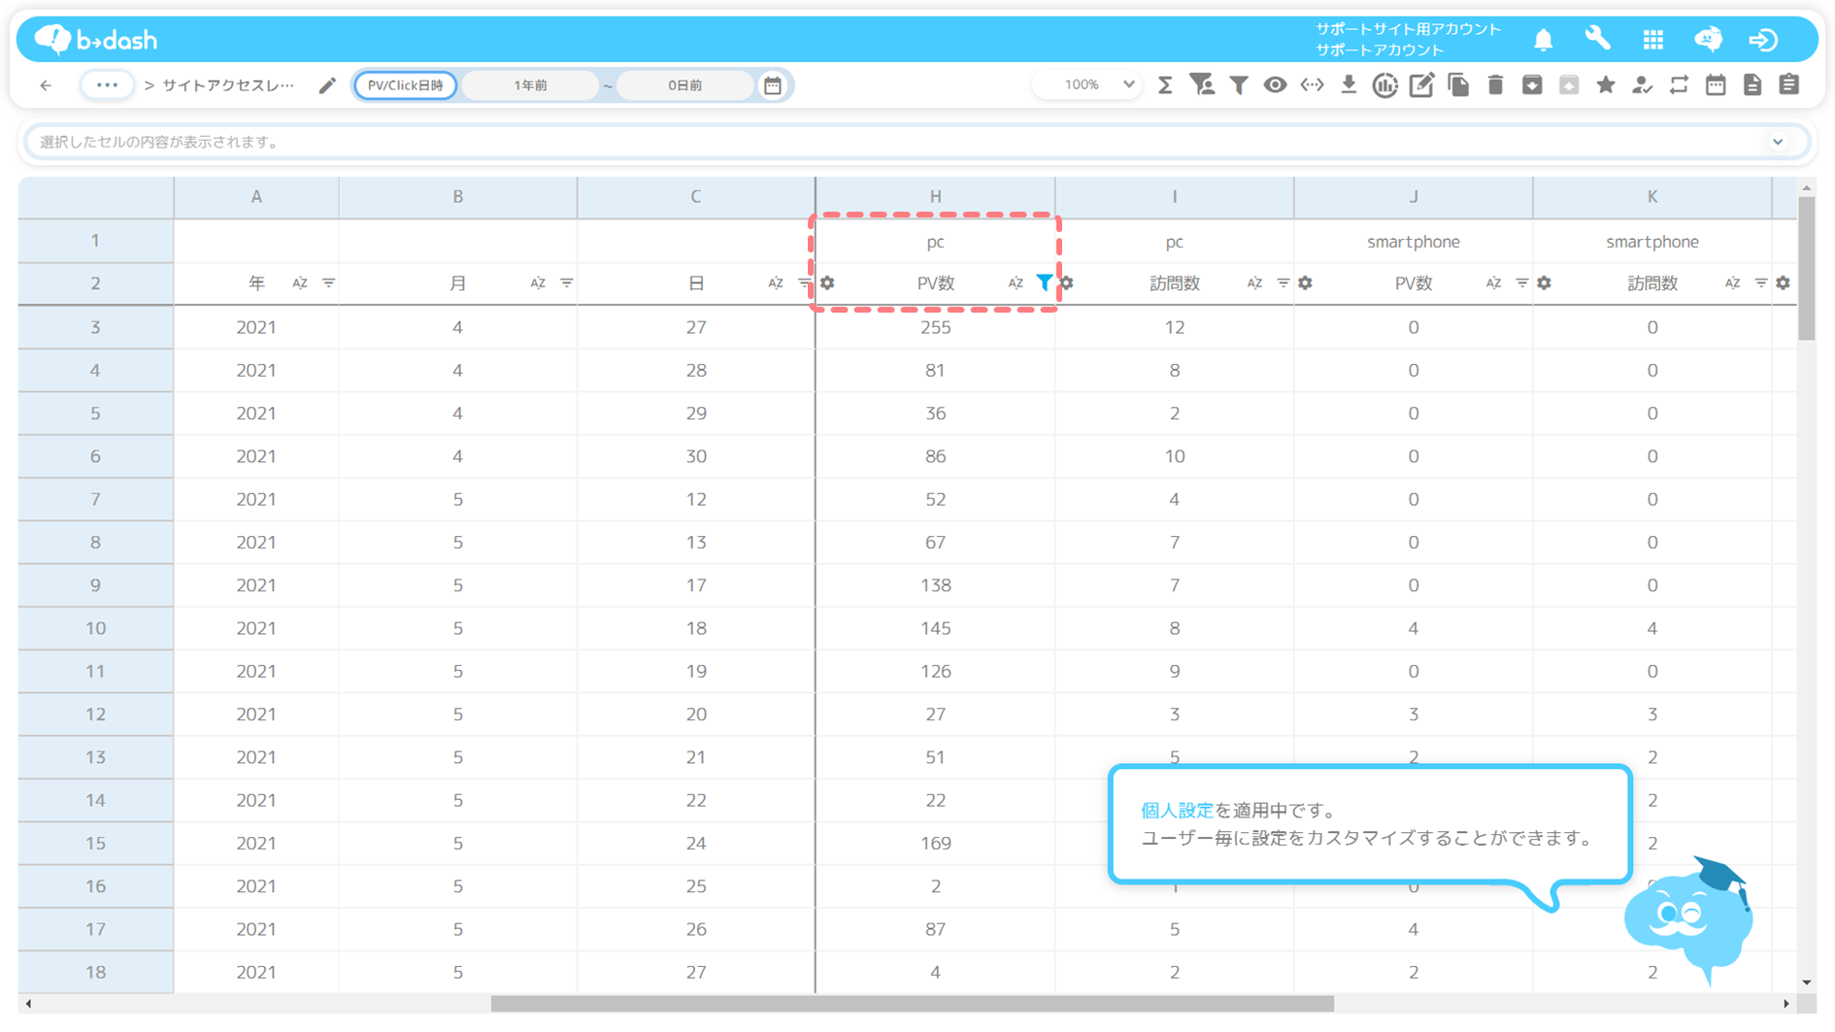Click the document page icon

(1752, 85)
